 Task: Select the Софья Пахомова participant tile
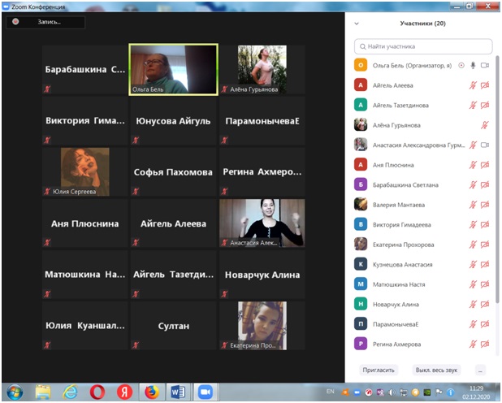pos(174,172)
